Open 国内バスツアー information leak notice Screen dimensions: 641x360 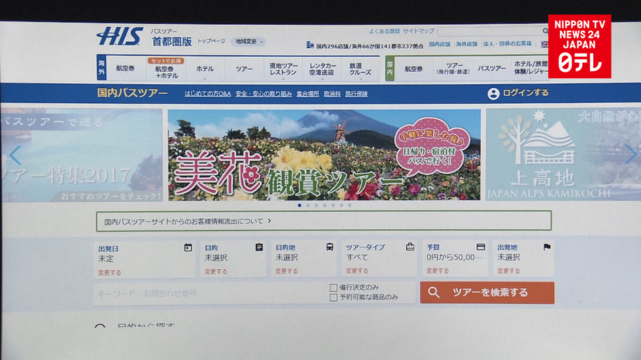click(323, 221)
